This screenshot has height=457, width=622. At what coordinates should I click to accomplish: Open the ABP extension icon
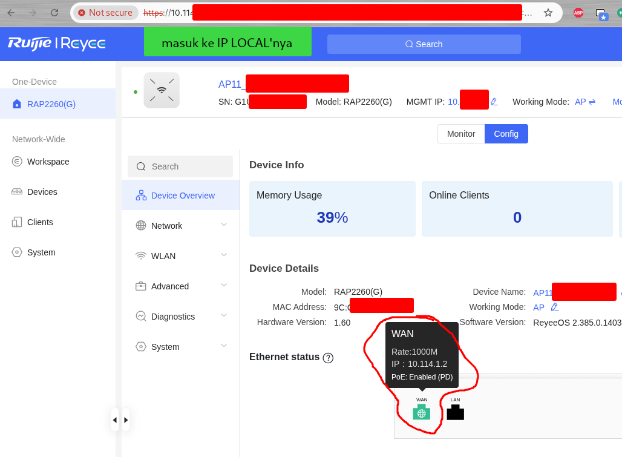(x=578, y=13)
